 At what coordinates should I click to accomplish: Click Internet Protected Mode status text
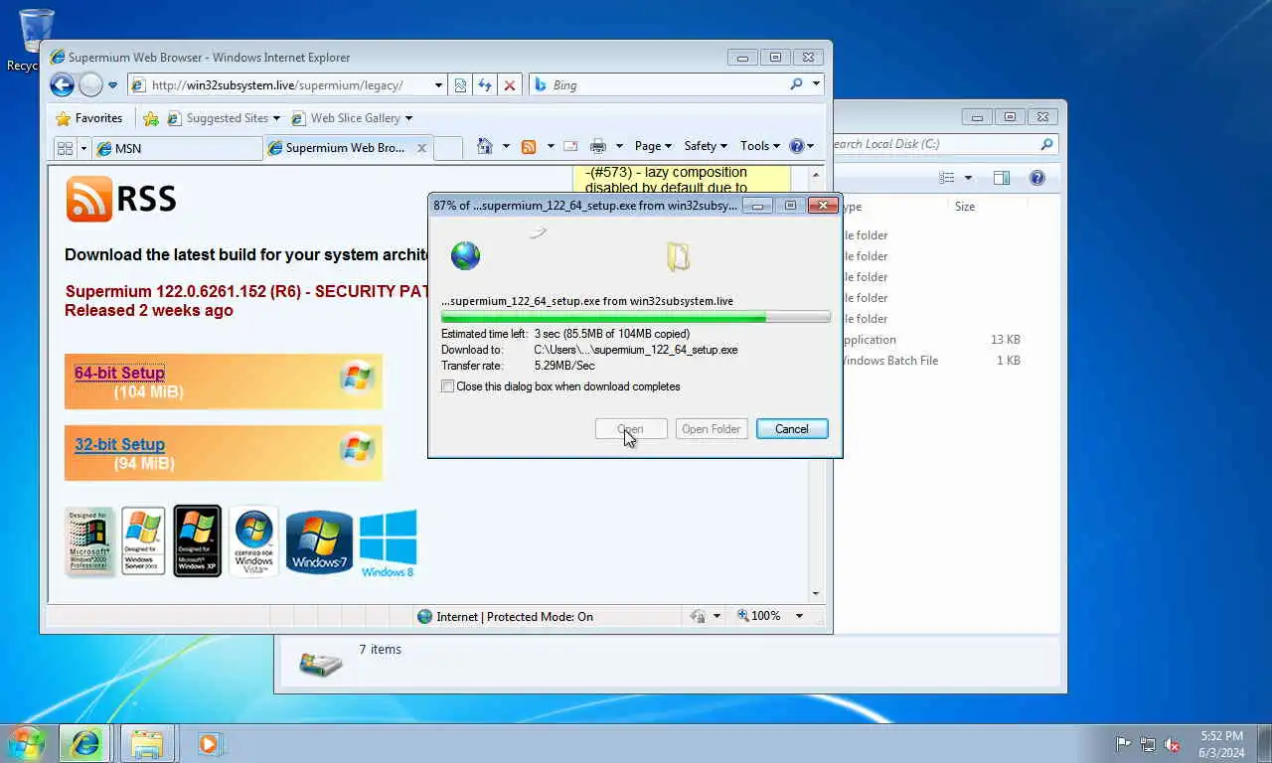(x=514, y=617)
